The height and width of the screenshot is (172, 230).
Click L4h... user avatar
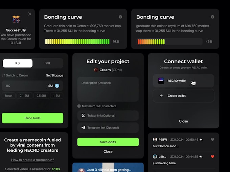155,156
